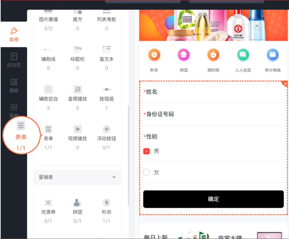Click 营销类 section header label

pos(46,177)
